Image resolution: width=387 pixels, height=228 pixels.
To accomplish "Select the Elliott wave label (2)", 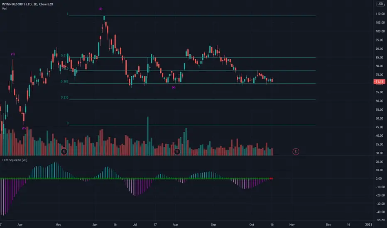I will click(x=24, y=129).
